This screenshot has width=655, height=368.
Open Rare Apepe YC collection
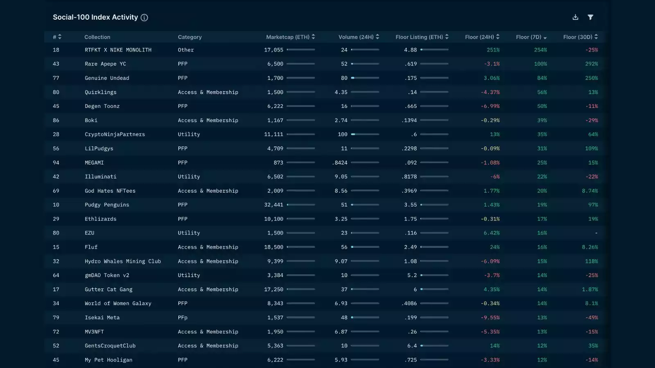click(x=105, y=64)
